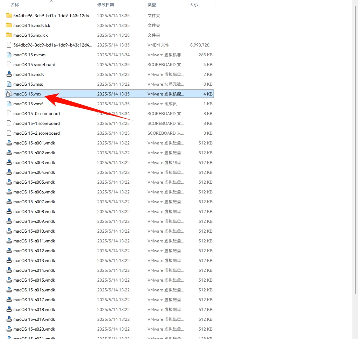Click the disk icon of macOS 15.vmdk

[x=9, y=75]
